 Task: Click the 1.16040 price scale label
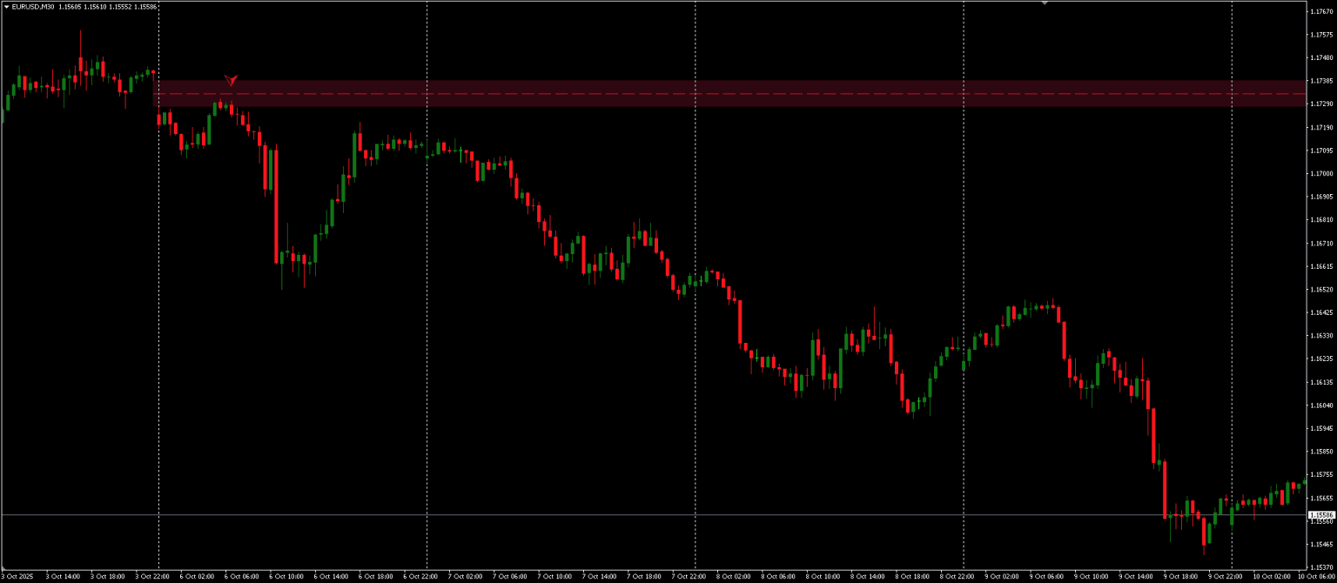pyautogui.click(x=1320, y=405)
